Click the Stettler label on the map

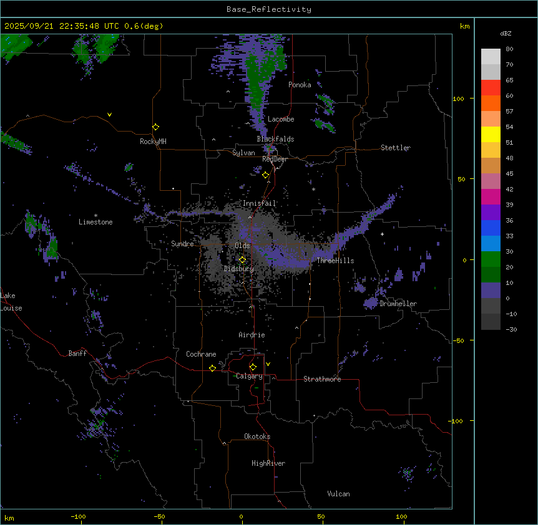pyautogui.click(x=396, y=148)
